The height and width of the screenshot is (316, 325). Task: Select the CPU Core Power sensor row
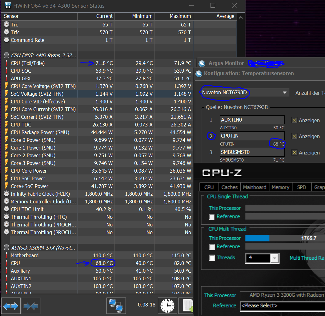(x=98, y=171)
